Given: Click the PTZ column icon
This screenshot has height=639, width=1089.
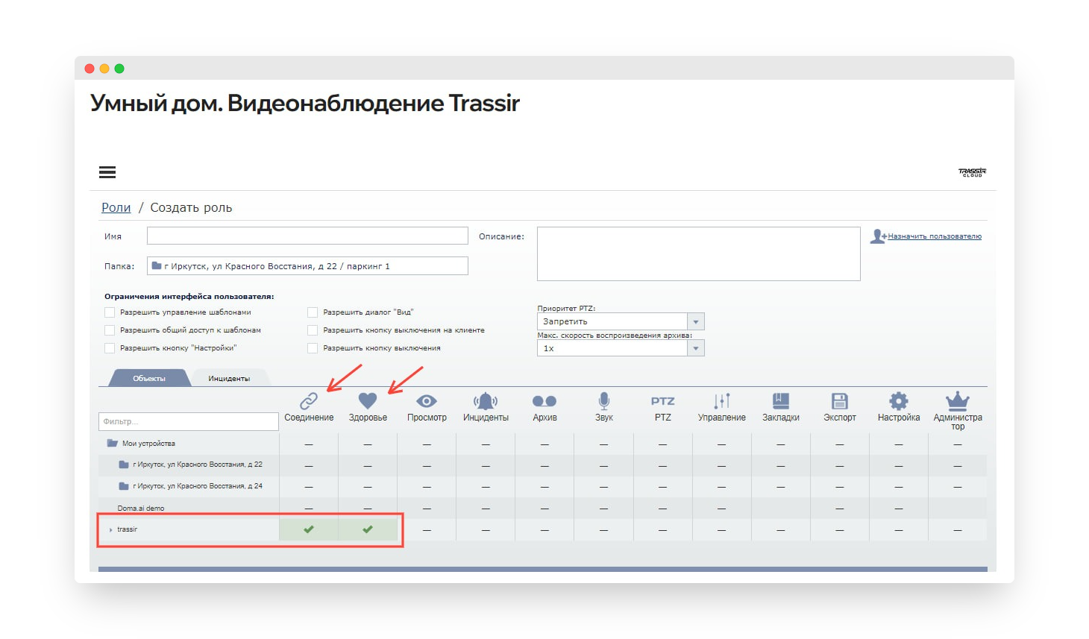Looking at the screenshot, I should pos(662,401).
